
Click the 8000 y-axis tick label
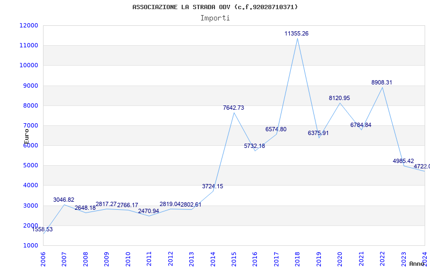[x=30, y=105]
